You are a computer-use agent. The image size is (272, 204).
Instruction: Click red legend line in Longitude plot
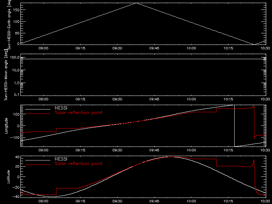pyautogui.click(x=38, y=114)
